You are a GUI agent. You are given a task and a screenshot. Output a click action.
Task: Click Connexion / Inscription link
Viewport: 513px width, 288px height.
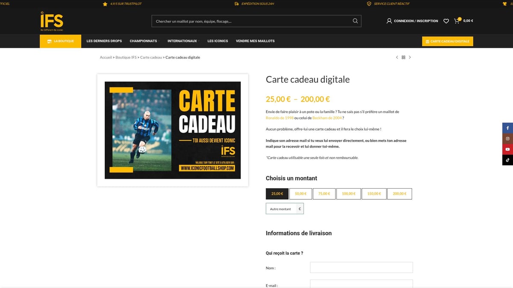(416, 21)
